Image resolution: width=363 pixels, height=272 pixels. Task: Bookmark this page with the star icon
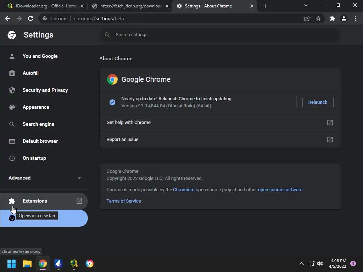pos(318,18)
